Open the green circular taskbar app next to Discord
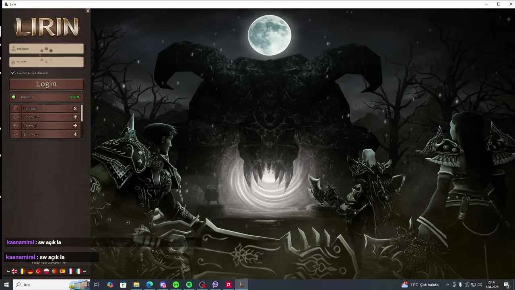This screenshot has height=290, width=515. pos(176,285)
